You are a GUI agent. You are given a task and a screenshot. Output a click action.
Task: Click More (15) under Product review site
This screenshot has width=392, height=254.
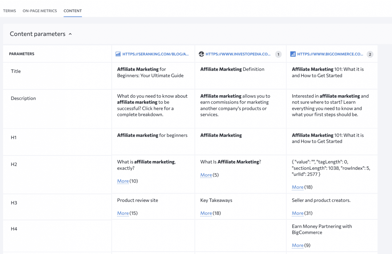tap(123, 213)
